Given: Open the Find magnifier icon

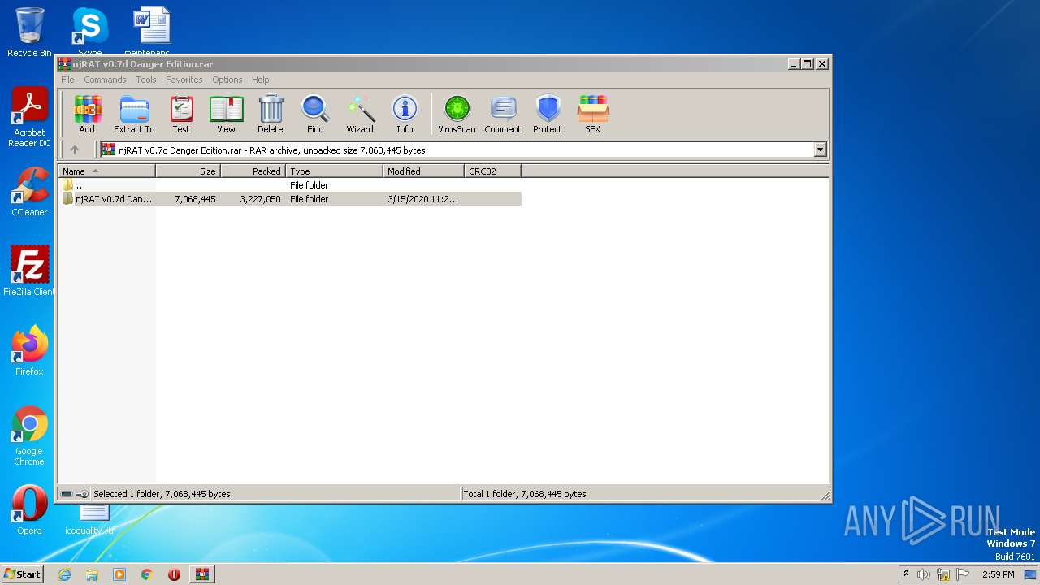Looking at the screenshot, I should pos(315,115).
